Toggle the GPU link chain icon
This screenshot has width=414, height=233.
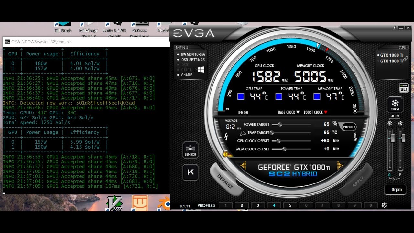coord(405,59)
